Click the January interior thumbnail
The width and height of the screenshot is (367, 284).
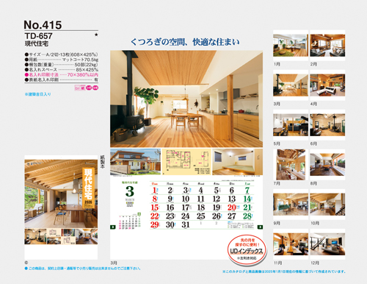pos(291,46)
